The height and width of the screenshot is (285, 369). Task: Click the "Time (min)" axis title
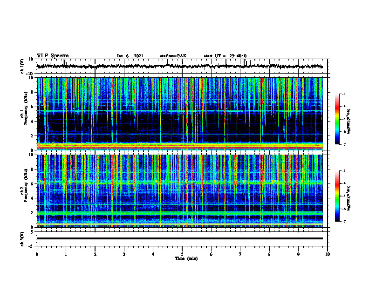point(186,258)
